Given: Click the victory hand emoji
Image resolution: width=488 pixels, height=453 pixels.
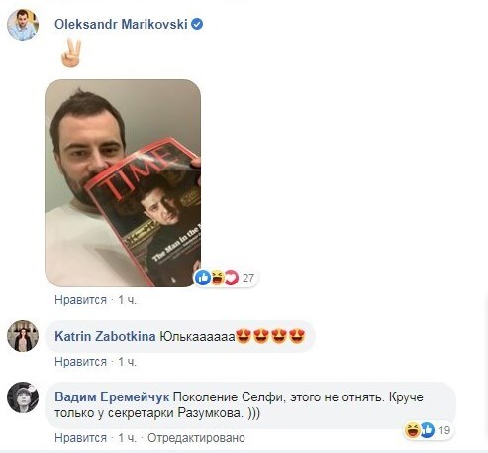Looking at the screenshot, I should pyautogui.click(x=71, y=53).
